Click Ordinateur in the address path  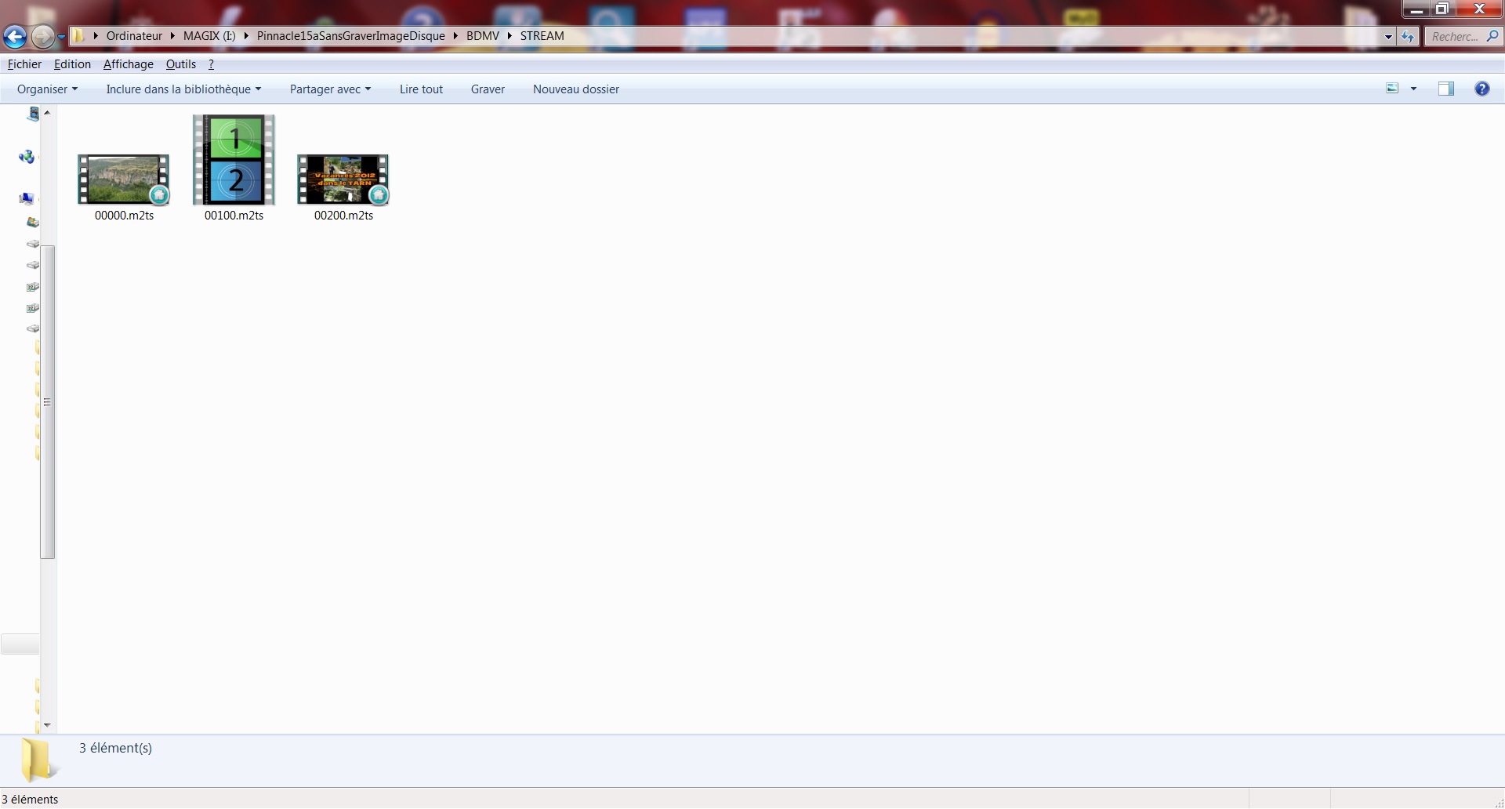coord(134,36)
